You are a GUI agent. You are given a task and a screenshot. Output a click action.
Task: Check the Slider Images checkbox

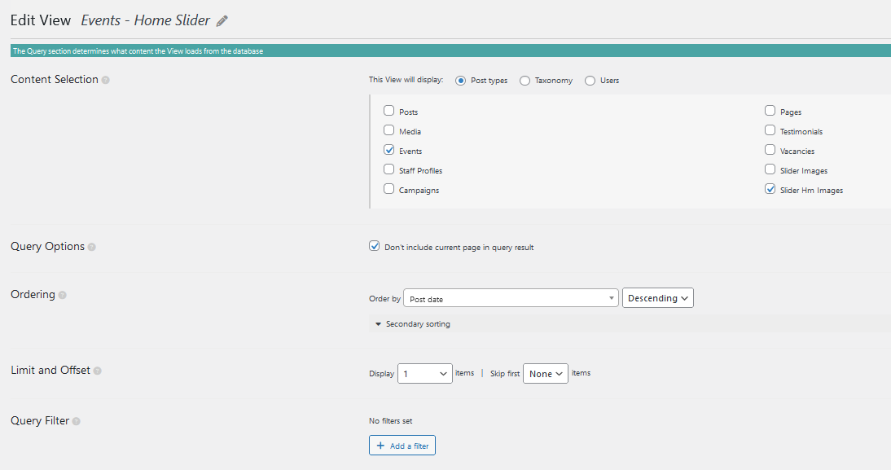point(770,169)
